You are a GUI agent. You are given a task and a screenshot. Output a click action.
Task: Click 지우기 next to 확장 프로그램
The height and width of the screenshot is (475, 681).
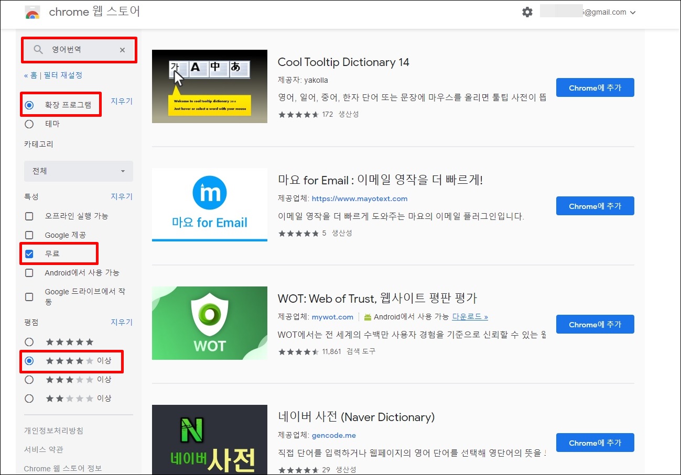pos(122,101)
